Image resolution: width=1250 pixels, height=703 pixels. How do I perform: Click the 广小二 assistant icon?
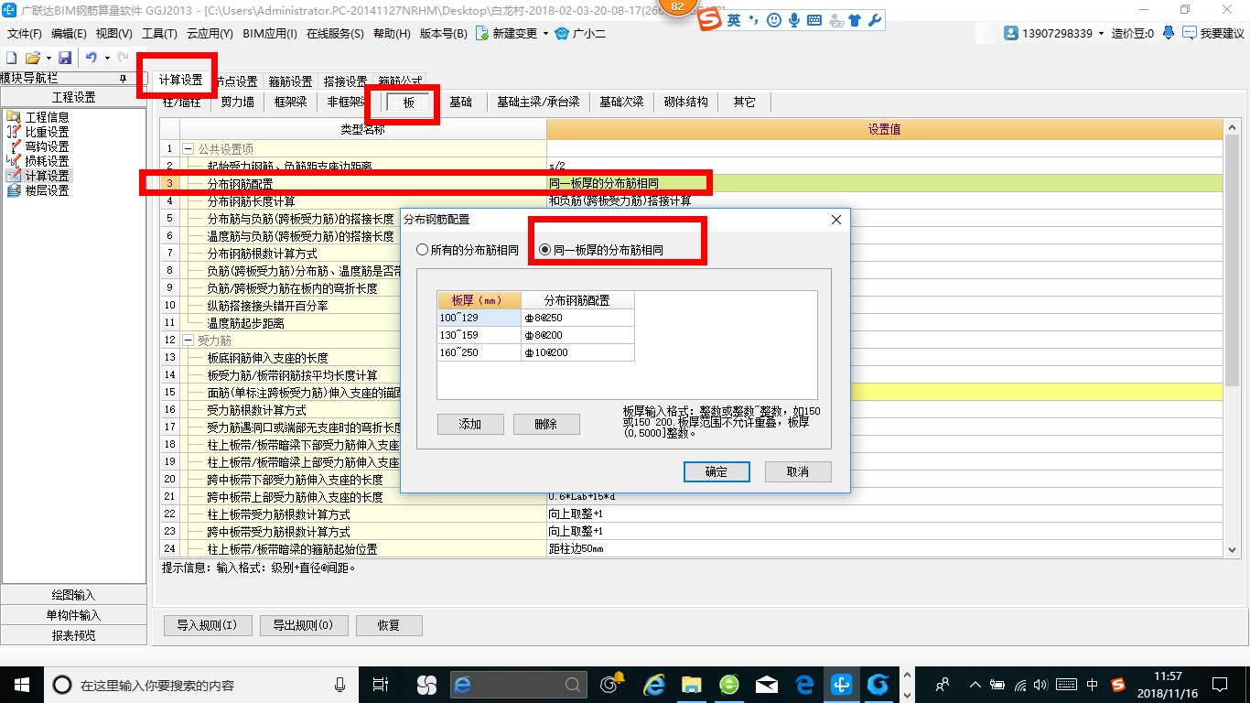563,33
